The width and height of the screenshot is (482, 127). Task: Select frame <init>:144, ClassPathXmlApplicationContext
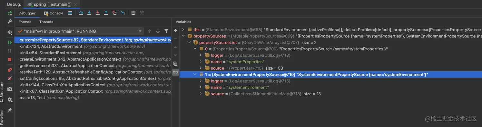point(93,85)
